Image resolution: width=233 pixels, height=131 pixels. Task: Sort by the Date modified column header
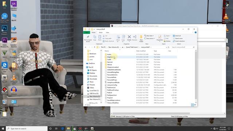pos(141,51)
